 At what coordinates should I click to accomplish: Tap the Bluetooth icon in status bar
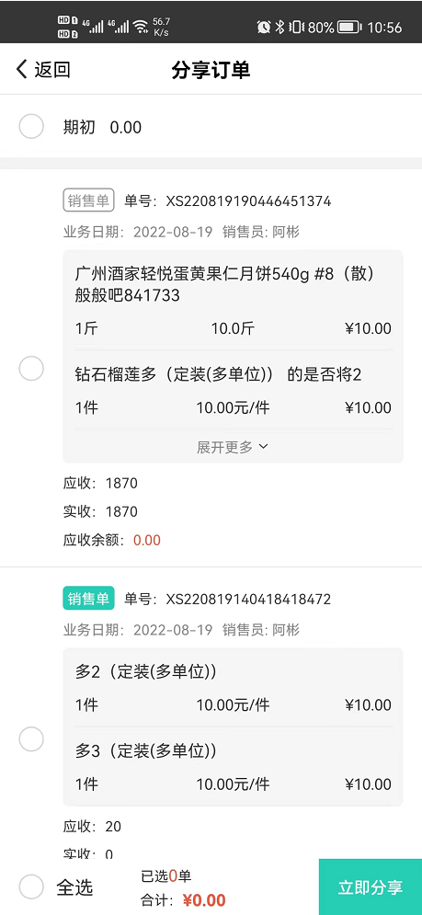[x=279, y=27]
